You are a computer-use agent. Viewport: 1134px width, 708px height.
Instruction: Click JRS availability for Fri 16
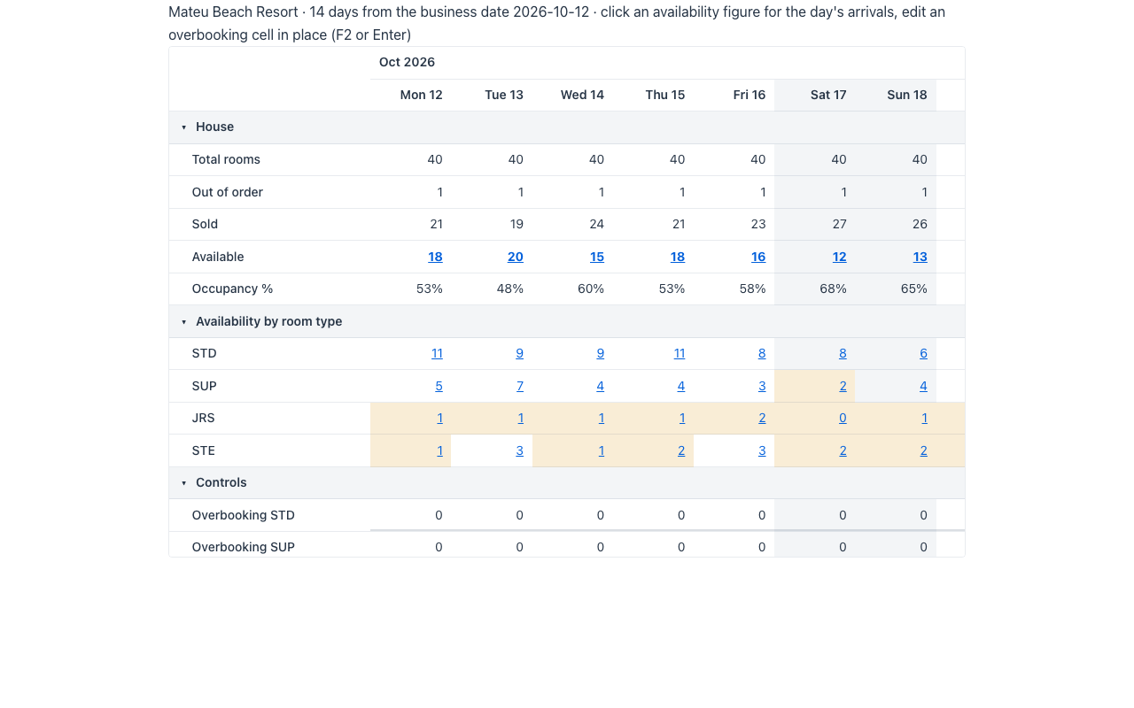pyautogui.click(x=762, y=418)
